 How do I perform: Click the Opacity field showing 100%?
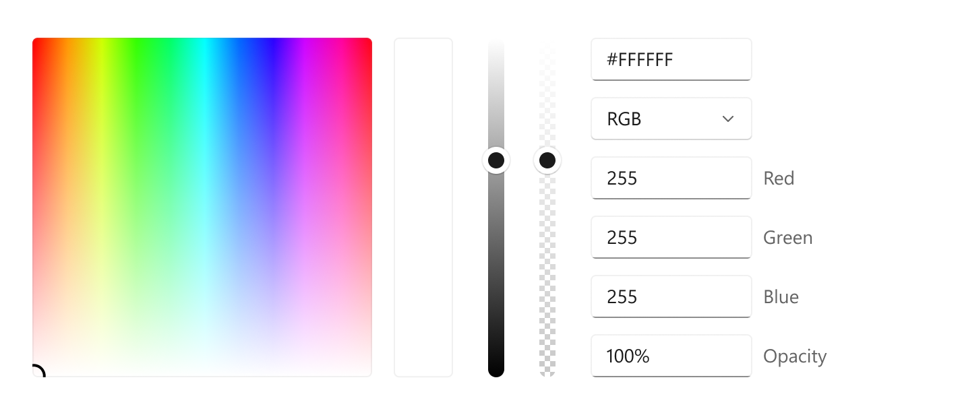click(x=671, y=356)
